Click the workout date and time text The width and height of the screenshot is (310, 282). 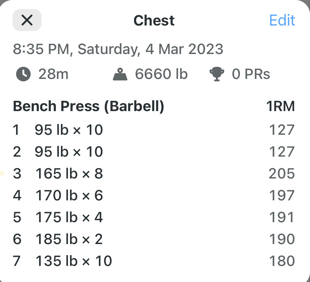[x=118, y=49]
